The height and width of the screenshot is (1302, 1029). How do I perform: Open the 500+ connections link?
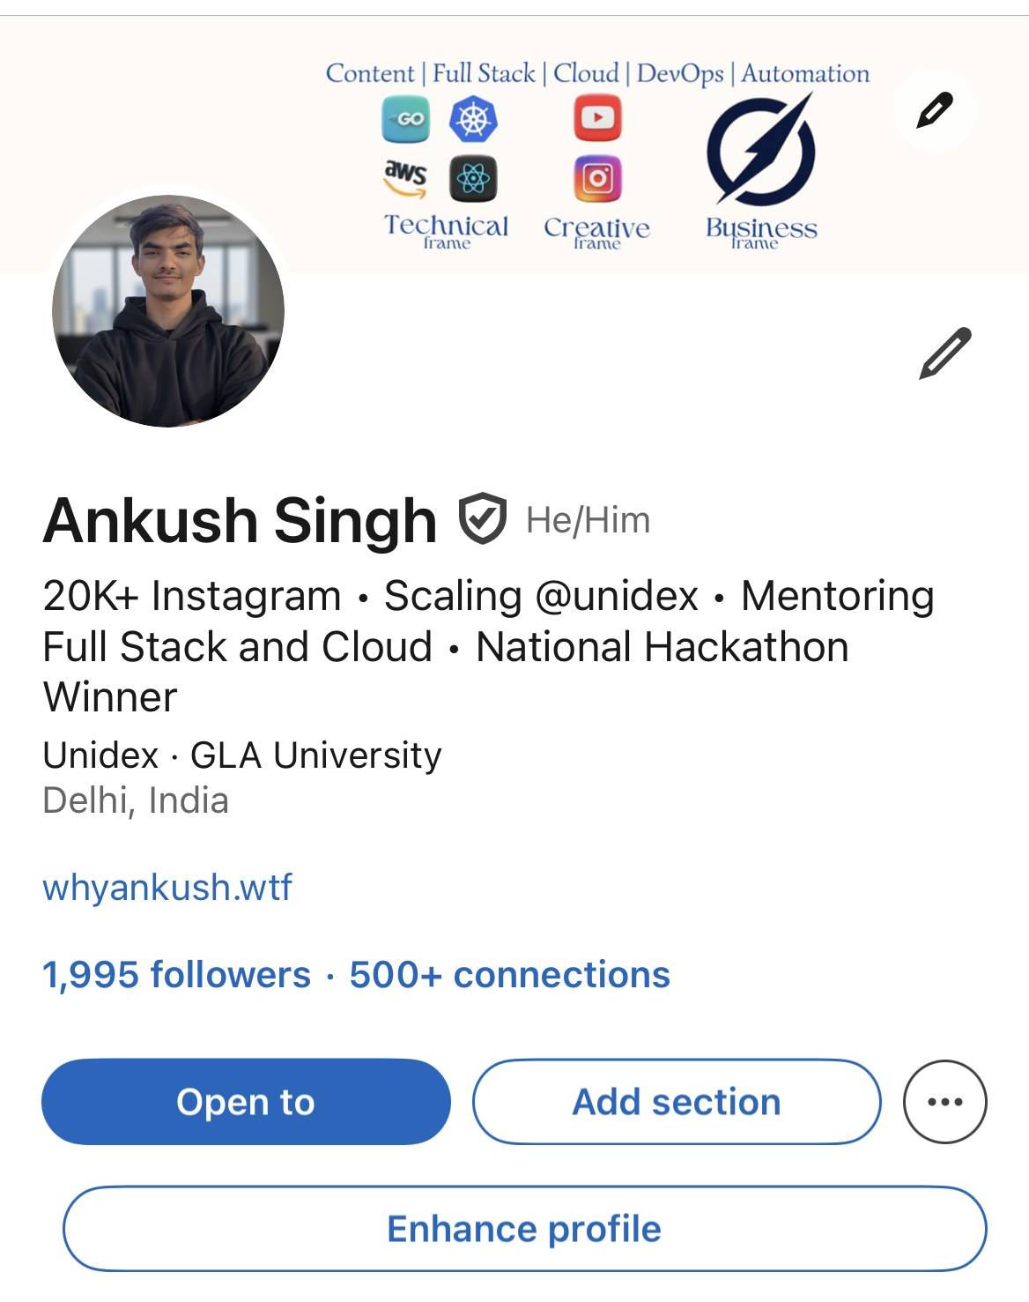509,975
